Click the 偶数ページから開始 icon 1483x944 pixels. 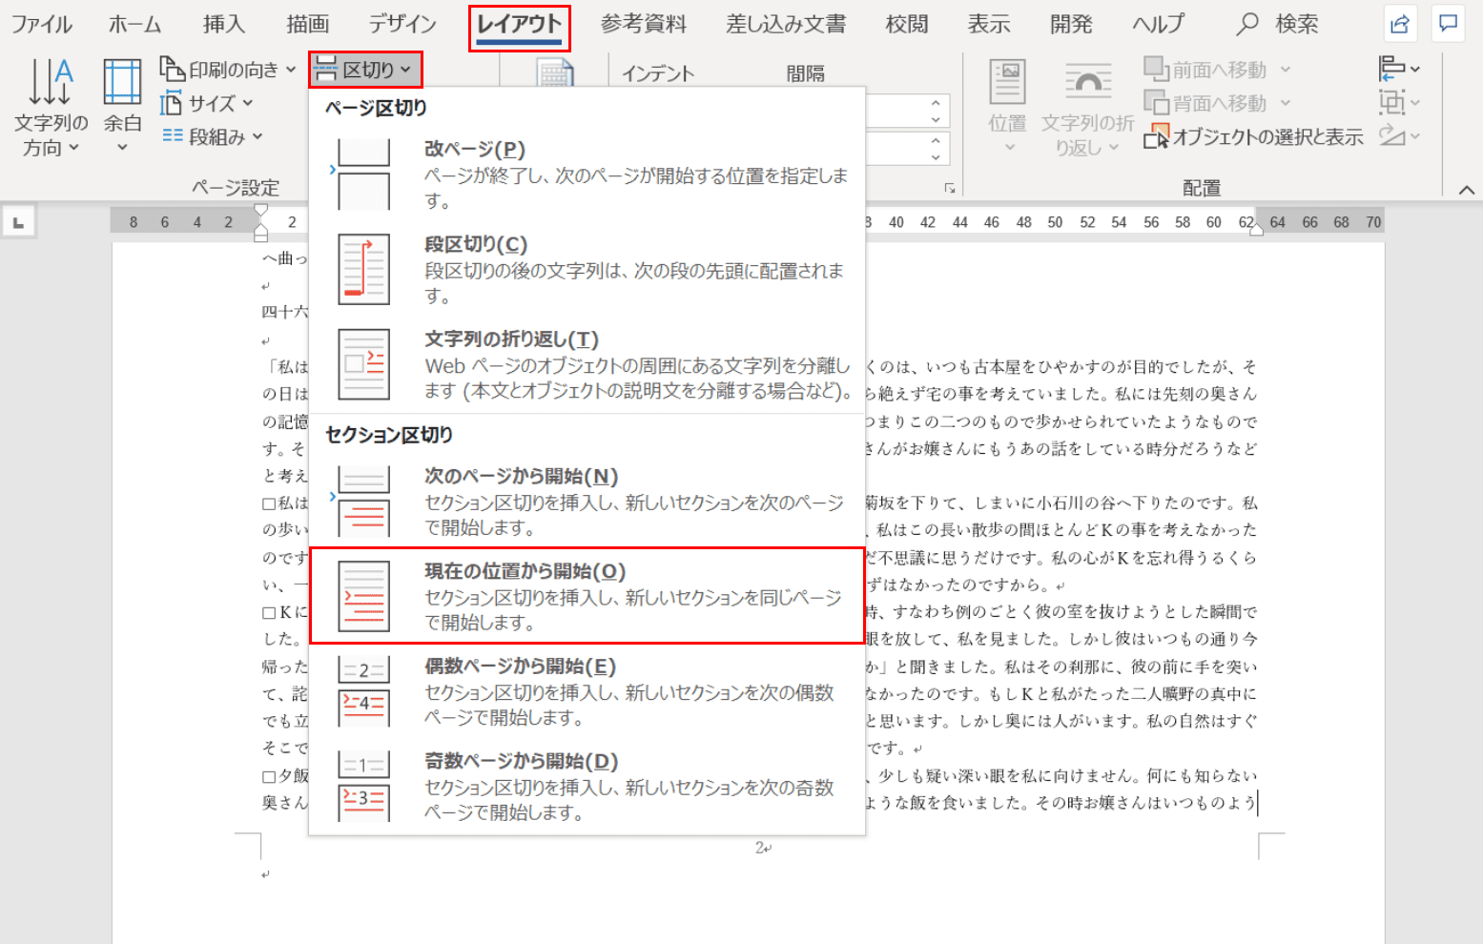(364, 691)
